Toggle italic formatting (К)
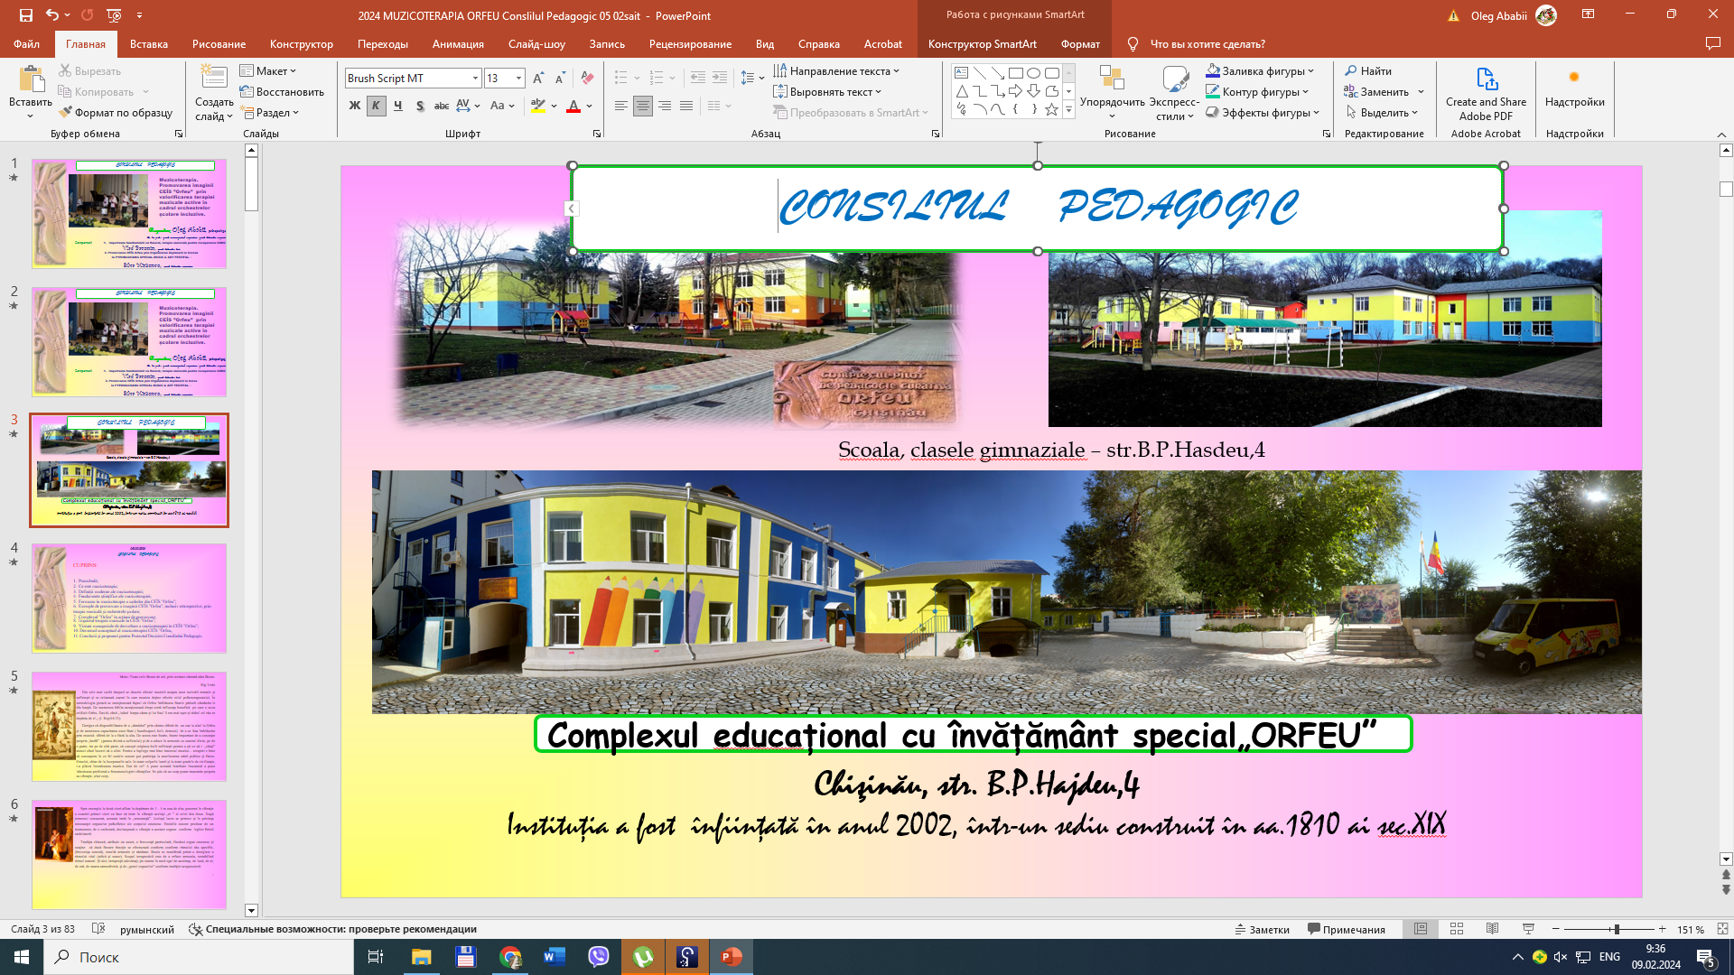Screen dimensions: 1734x975 (x=376, y=106)
